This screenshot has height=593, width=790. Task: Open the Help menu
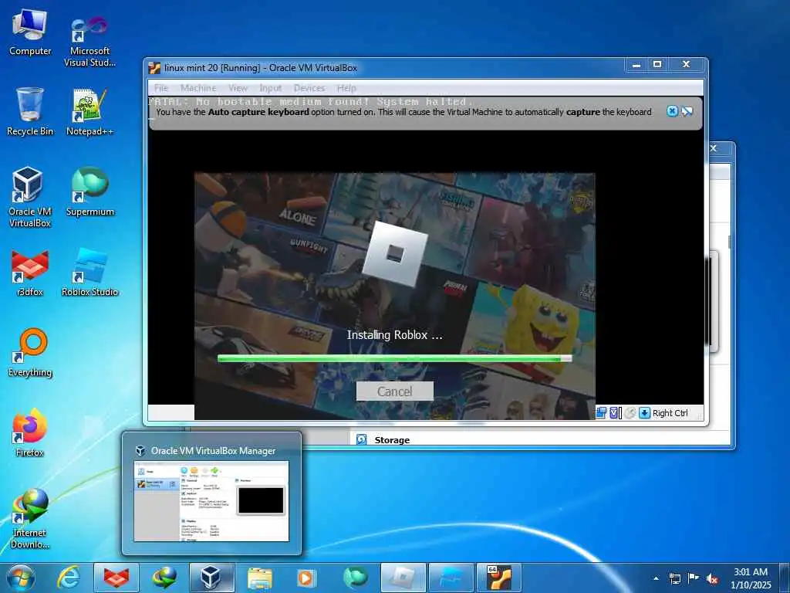(x=346, y=88)
